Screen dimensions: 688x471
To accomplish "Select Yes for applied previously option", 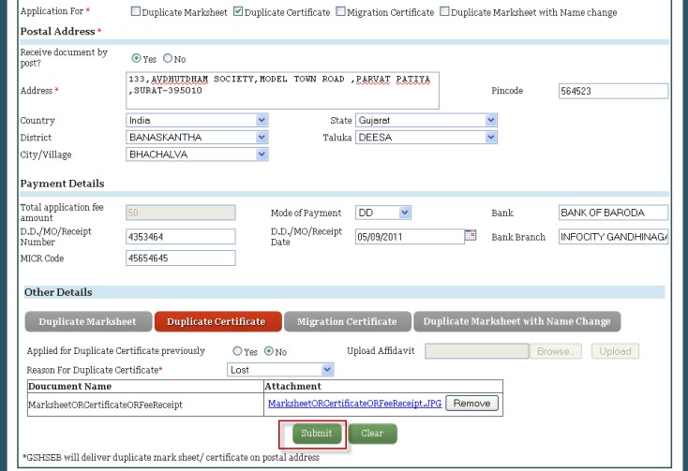I will [x=237, y=351].
